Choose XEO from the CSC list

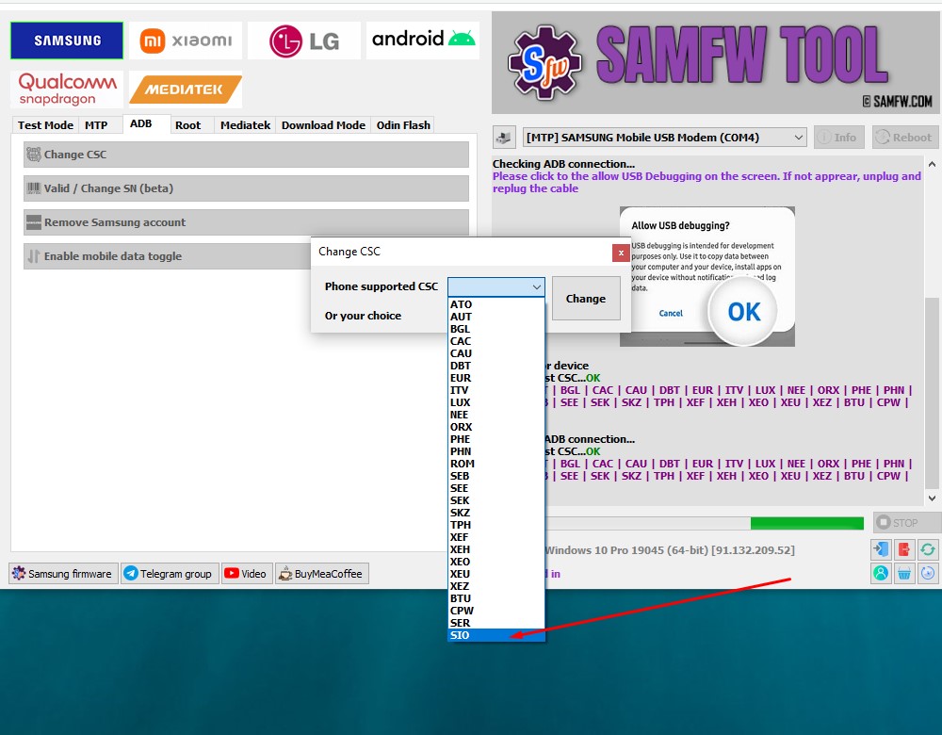496,562
